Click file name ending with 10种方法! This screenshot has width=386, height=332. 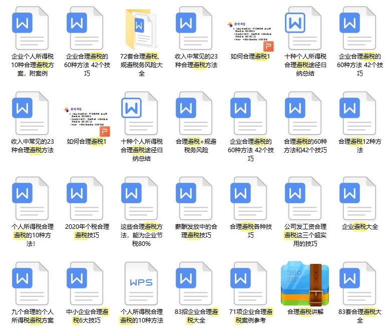pos(33,235)
